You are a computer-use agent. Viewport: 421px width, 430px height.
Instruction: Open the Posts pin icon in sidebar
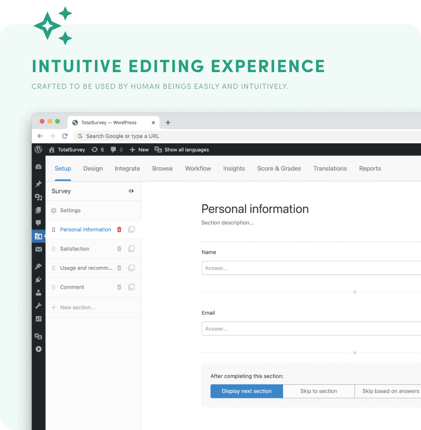[39, 184]
